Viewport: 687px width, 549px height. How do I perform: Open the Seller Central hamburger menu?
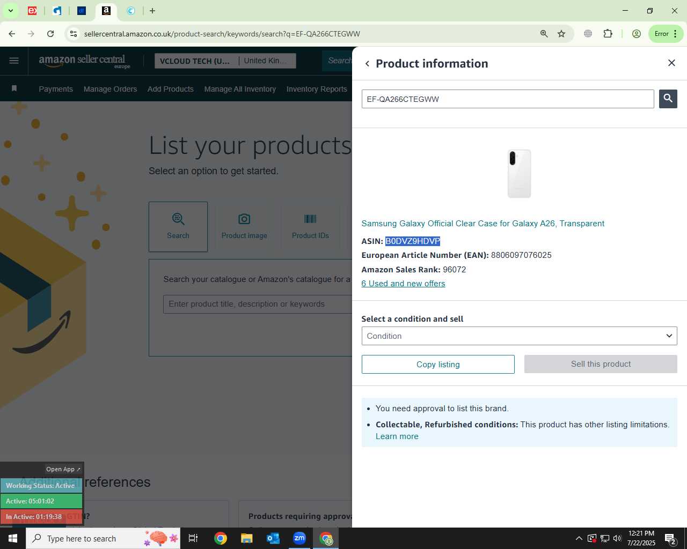14,61
